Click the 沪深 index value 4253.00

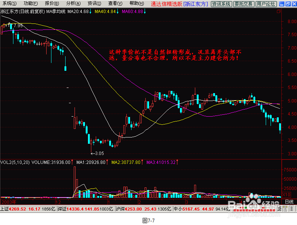coord(133,209)
